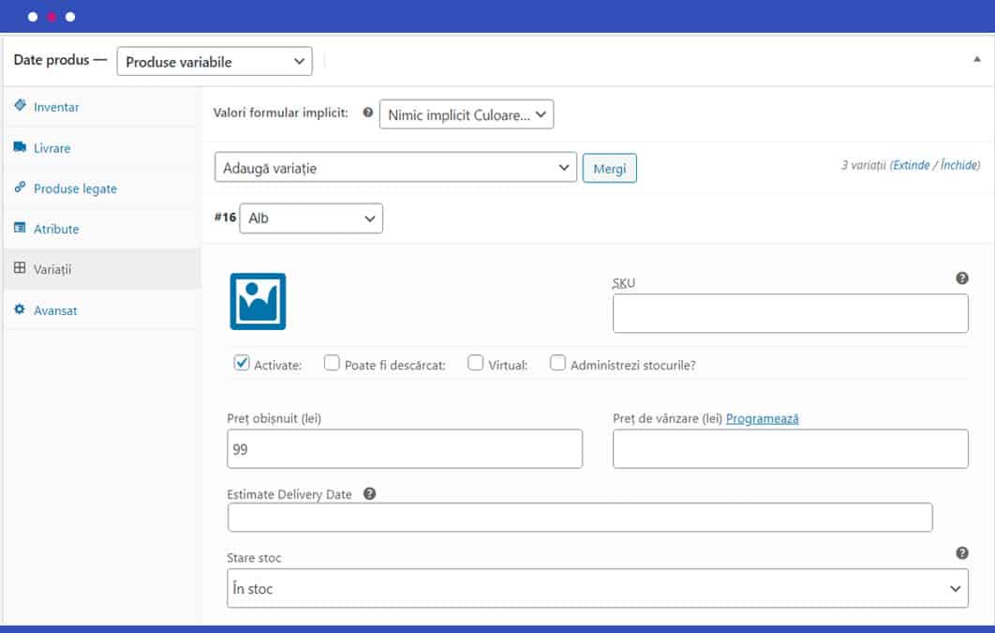The width and height of the screenshot is (995, 633).
Task: Click the Preț obișnuit field showing 99
Action: coord(404,449)
